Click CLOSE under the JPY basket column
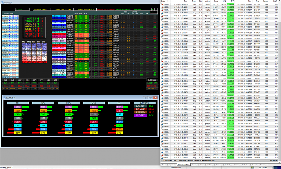This screenshot has height=169, width=281. coord(41,89)
